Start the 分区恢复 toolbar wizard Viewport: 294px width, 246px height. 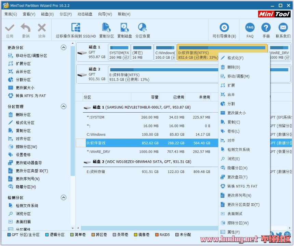143,30
